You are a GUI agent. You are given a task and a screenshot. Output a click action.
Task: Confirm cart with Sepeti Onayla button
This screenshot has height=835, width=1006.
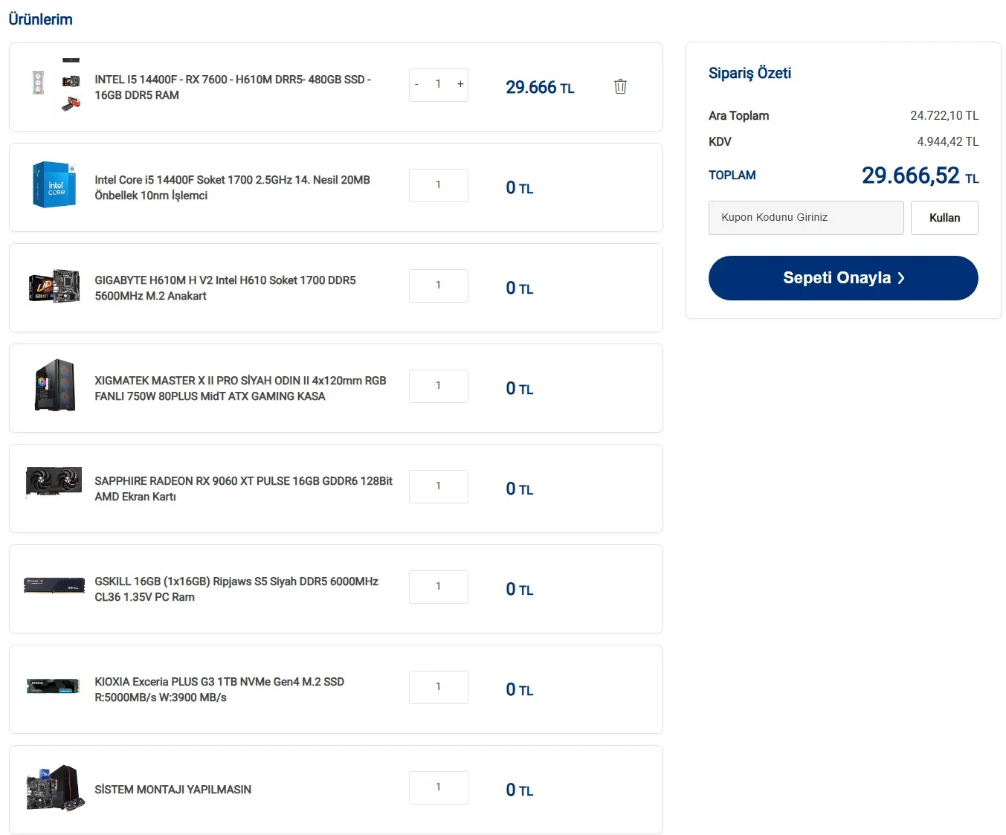tap(842, 278)
